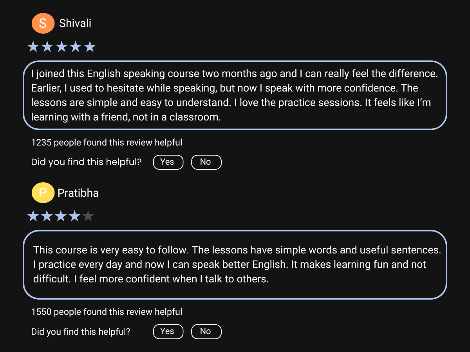470x352 pixels.
Task: Click the grey fifth star in Pratibha's rating
Action: pyautogui.click(x=88, y=216)
